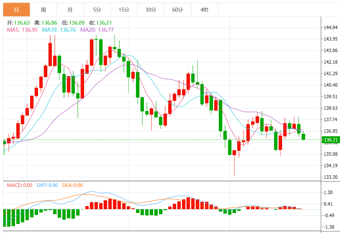Screen dimensions: 340x233
Task: Click the 143.06 price axis label
Action: [331, 51]
